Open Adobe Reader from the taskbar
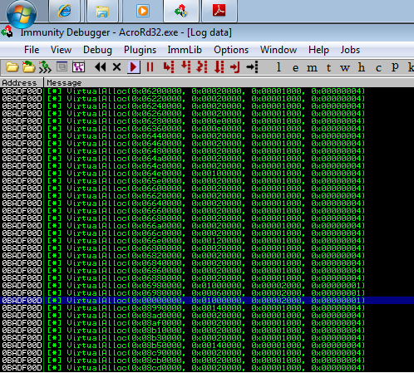 [x=219, y=11]
